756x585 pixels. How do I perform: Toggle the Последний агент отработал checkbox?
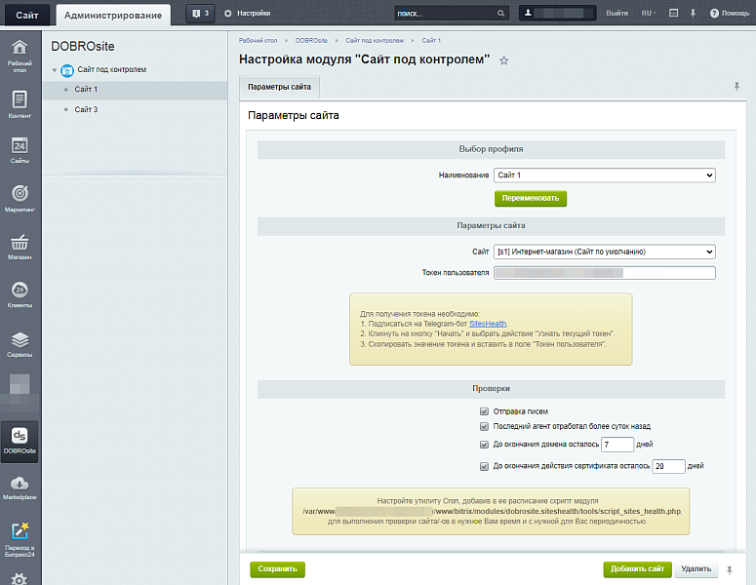click(x=484, y=426)
